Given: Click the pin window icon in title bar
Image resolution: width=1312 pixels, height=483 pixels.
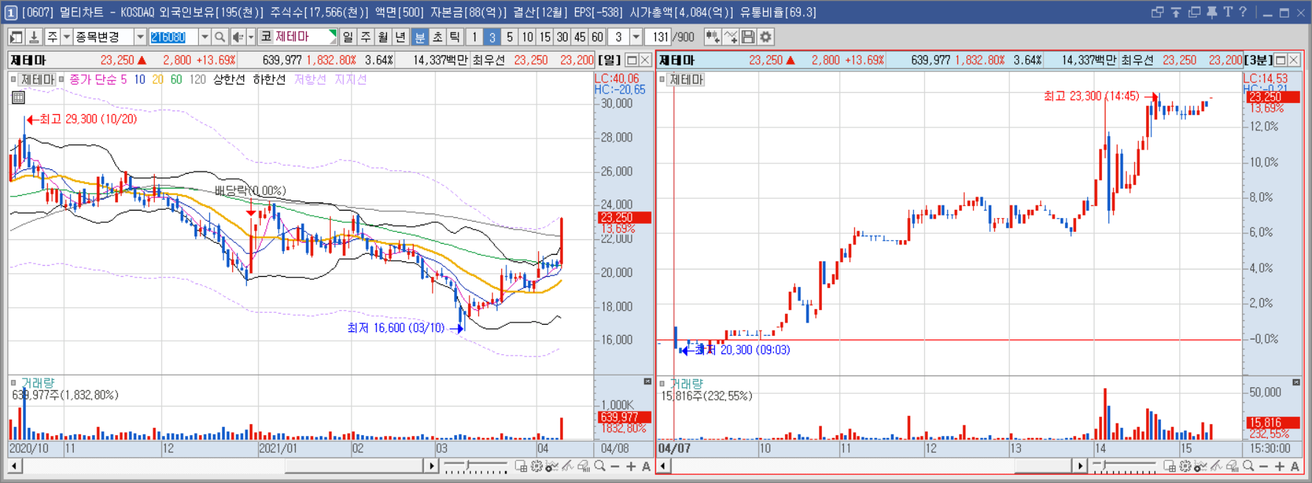Looking at the screenshot, I should [x=1212, y=12].
